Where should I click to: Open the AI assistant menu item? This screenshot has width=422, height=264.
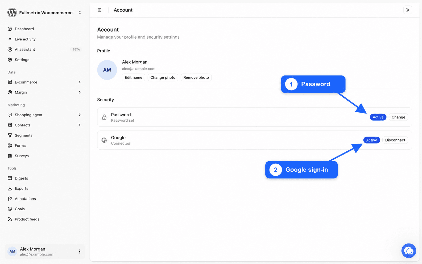click(44, 49)
